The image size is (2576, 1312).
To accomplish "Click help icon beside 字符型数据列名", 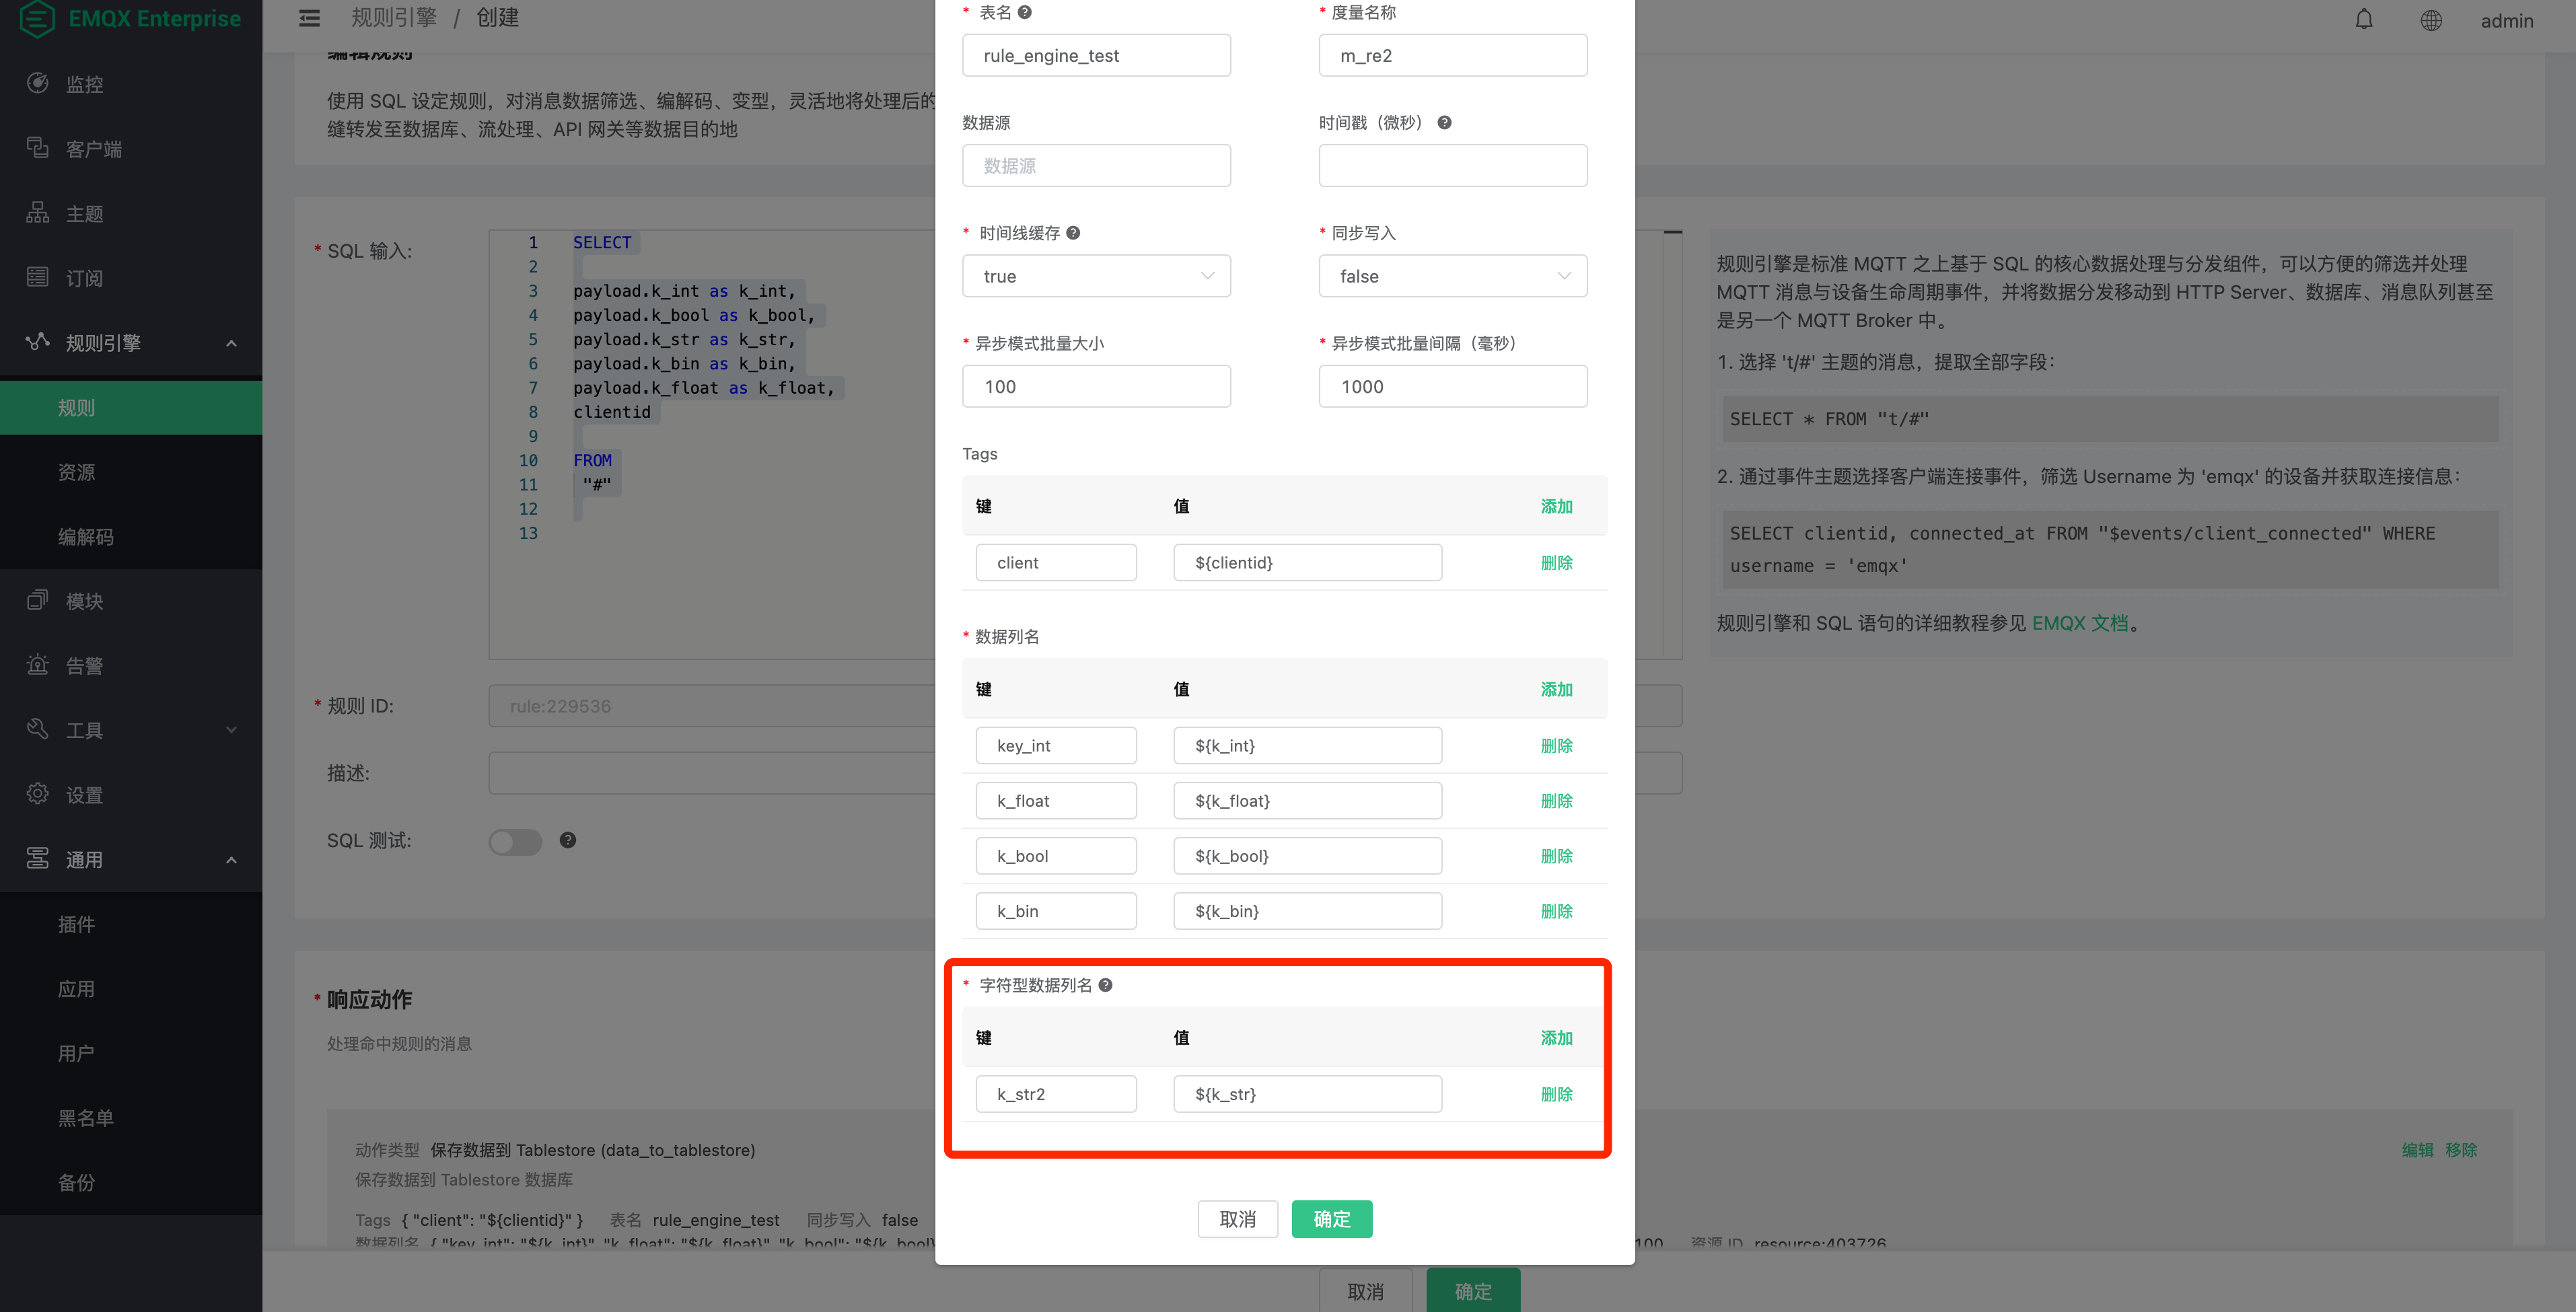I will pyautogui.click(x=1105, y=985).
